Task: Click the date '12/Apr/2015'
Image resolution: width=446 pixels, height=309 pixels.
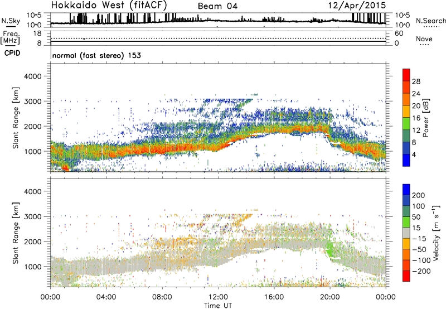Action: pos(357,6)
